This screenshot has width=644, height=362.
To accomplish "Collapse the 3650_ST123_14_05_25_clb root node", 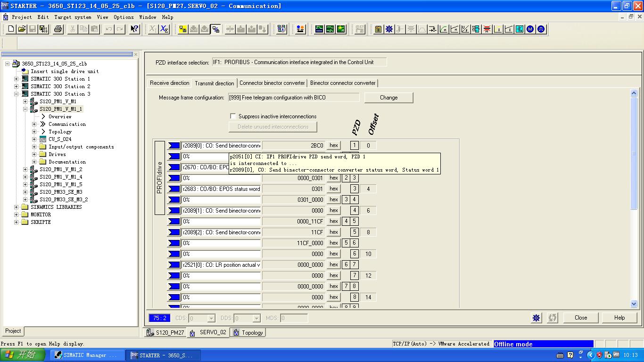I will tap(8, 64).
